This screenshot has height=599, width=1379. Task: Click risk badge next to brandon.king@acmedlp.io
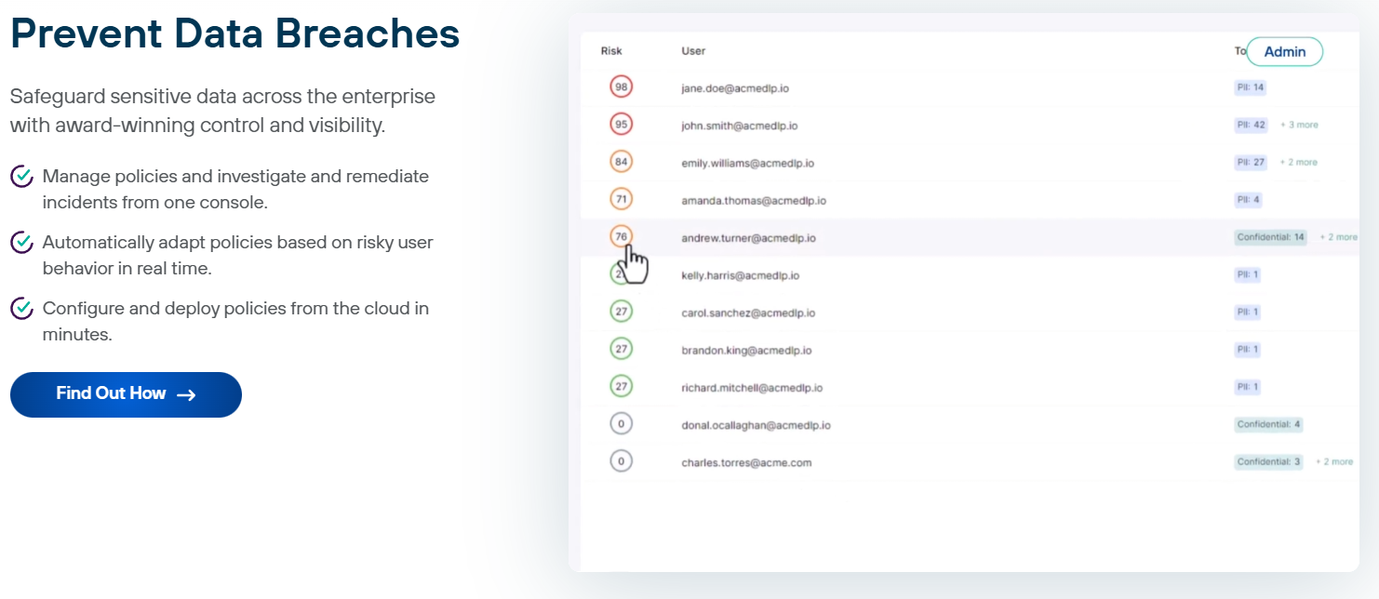[621, 350]
